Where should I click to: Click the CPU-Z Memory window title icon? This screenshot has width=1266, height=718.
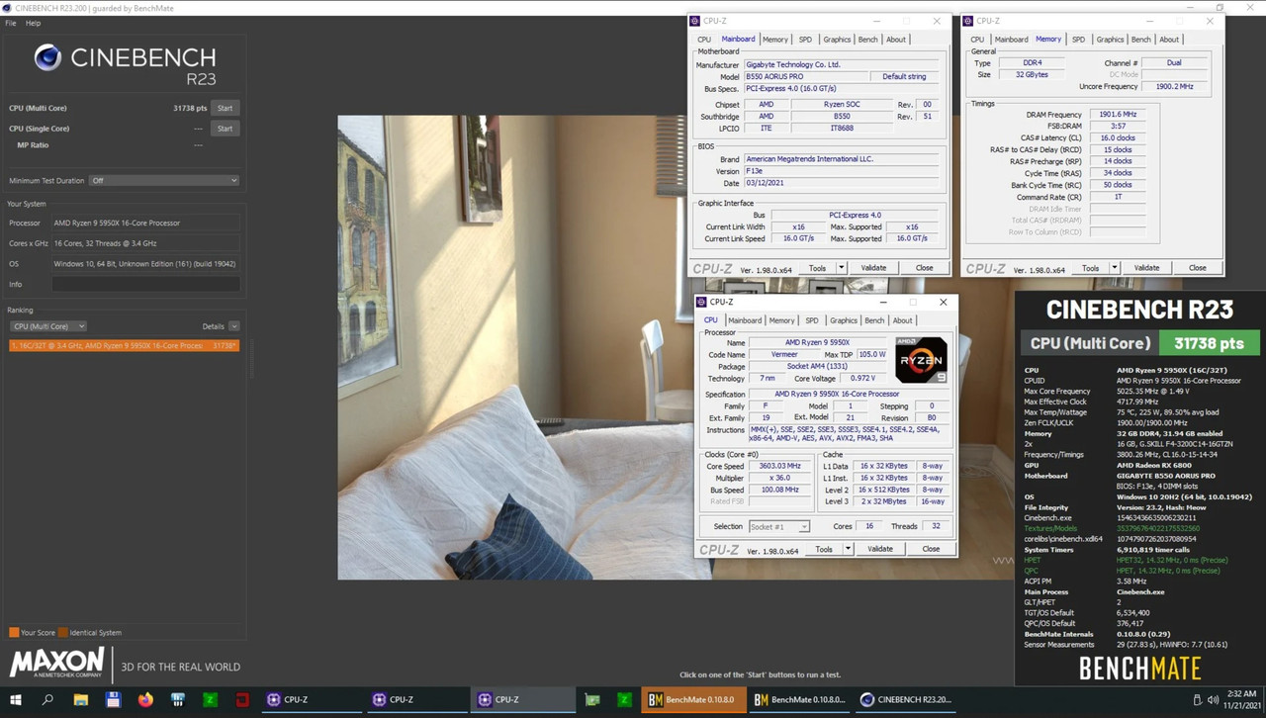coord(968,21)
